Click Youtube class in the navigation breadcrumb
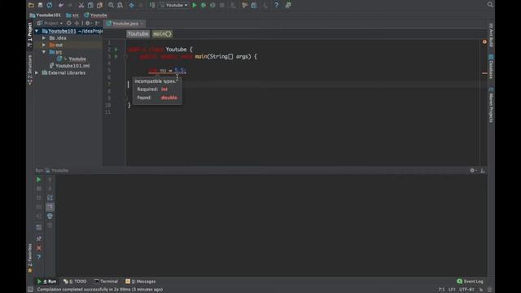The width and height of the screenshot is (521, 293). coord(96,15)
